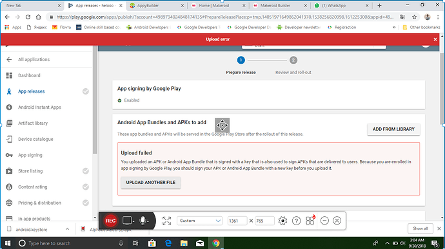
Task: Click ADD FROM LIBRARY button
Action: pyautogui.click(x=393, y=129)
